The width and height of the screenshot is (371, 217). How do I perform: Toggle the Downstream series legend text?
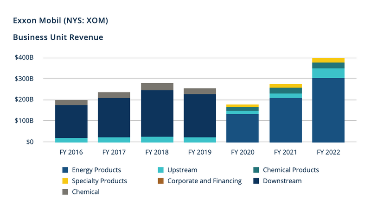coord(282,181)
